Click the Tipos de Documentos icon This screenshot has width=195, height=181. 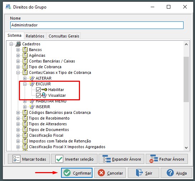pyautogui.click(x=25, y=130)
